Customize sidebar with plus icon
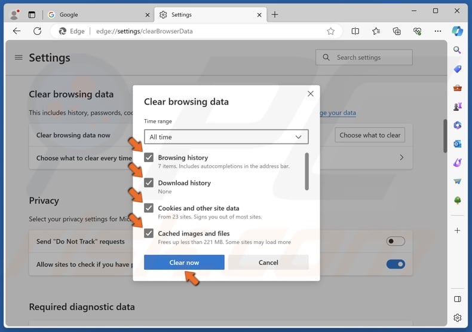This screenshot has width=472, height=332. (457, 230)
